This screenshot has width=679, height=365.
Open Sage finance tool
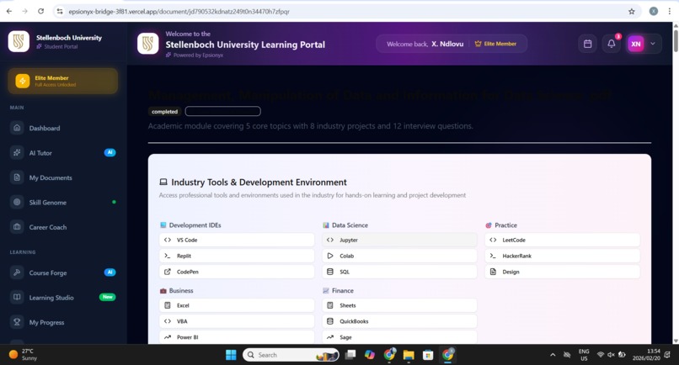coord(399,337)
